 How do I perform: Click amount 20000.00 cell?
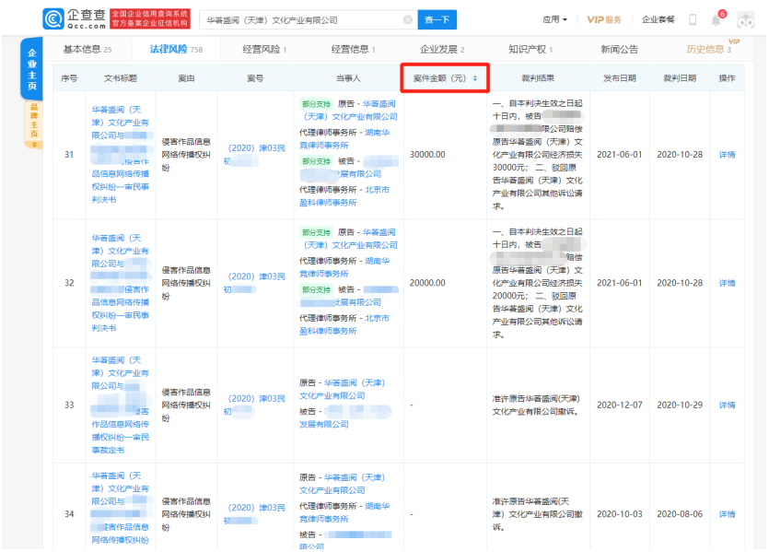pyautogui.click(x=427, y=283)
